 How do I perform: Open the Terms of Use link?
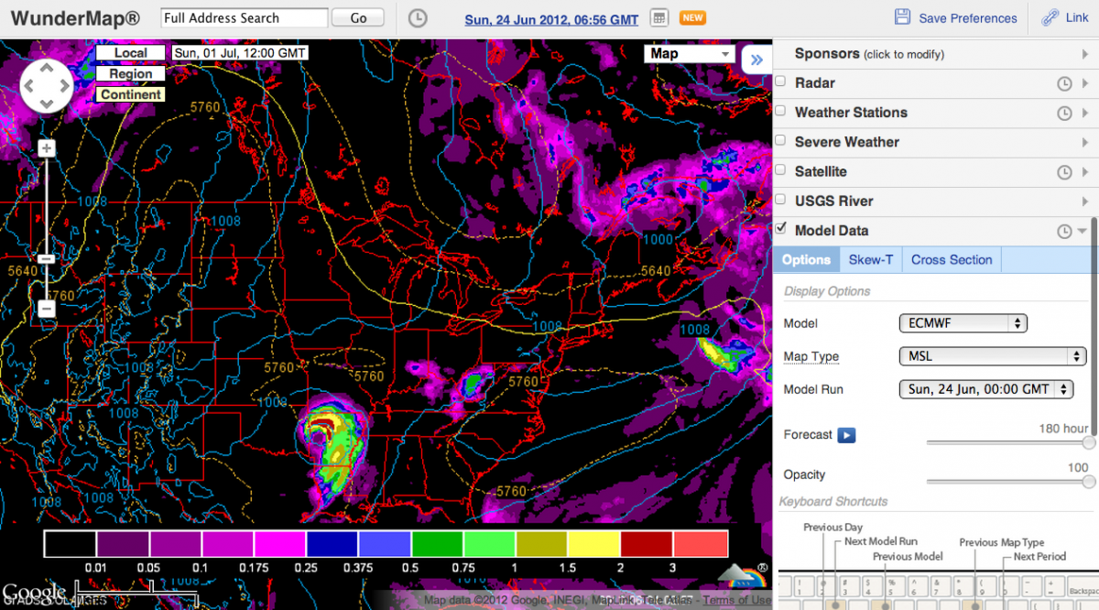click(736, 600)
